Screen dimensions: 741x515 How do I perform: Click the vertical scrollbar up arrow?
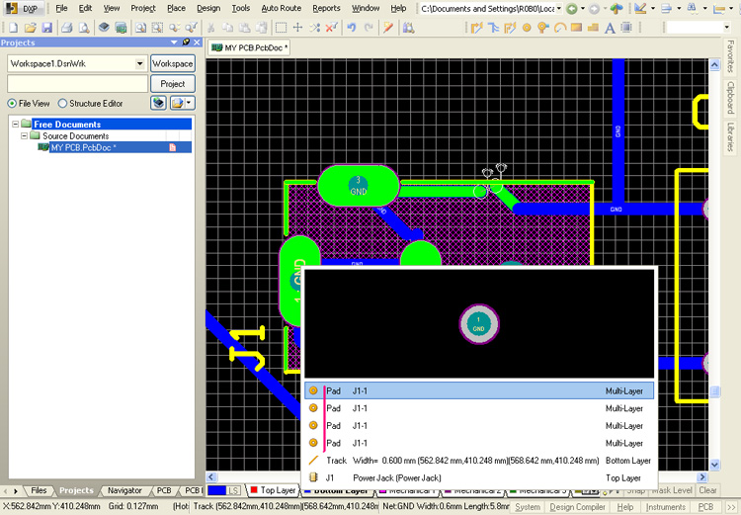(714, 65)
